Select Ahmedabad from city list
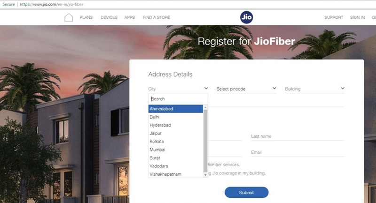Image resolution: width=376 pixels, height=203 pixels. click(x=175, y=109)
